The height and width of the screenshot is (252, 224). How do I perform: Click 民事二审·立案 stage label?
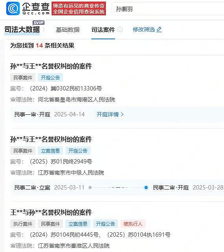[x=32, y=188]
